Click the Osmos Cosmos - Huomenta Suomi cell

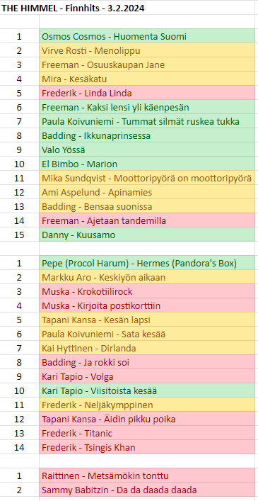147,36
